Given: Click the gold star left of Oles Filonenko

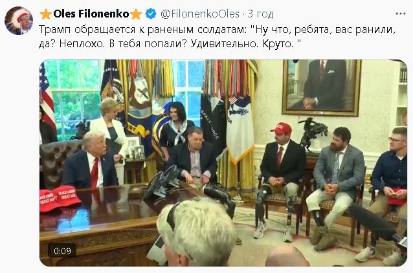Looking at the screenshot, I should click(x=45, y=14).
